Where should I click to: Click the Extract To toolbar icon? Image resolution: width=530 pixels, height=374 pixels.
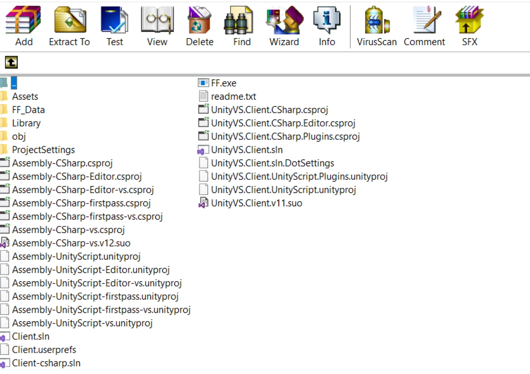click(x=69, y=26)
